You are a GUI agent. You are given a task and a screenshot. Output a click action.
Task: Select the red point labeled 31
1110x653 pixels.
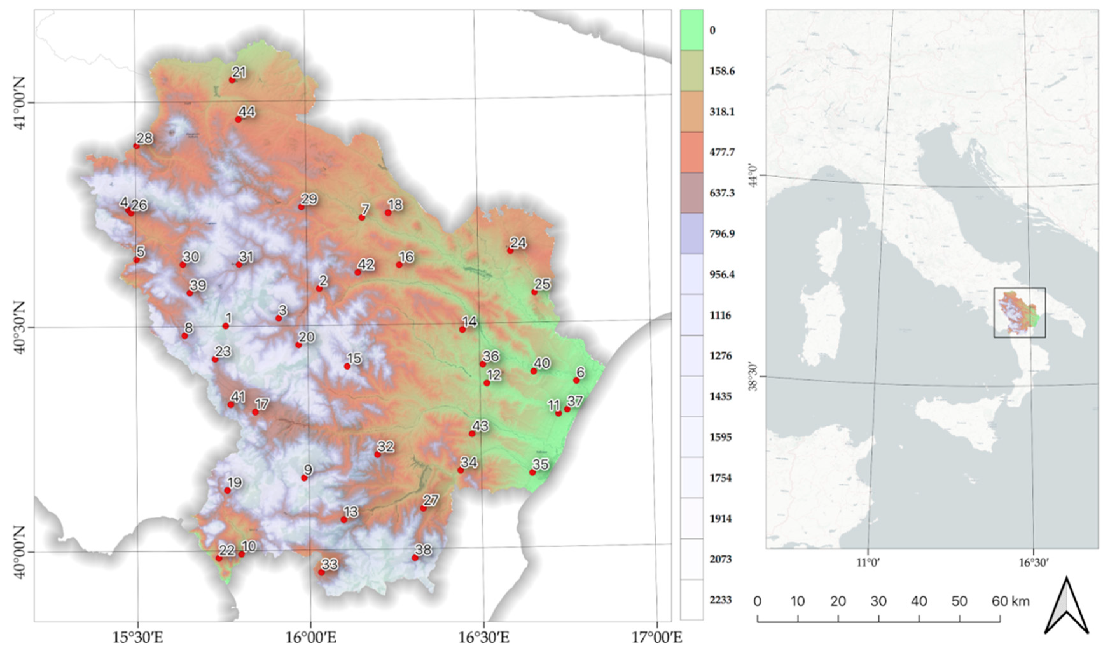[x=239, y=265]
